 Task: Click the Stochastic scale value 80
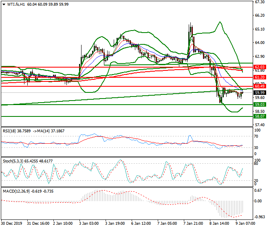pos(256,164)
